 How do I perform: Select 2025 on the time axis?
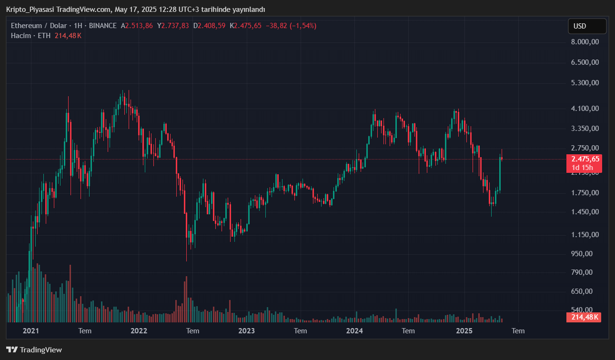tap(464, 330)
